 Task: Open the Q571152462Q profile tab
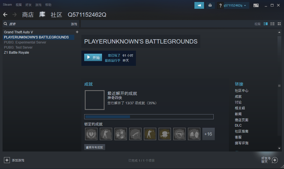(87, 15)
